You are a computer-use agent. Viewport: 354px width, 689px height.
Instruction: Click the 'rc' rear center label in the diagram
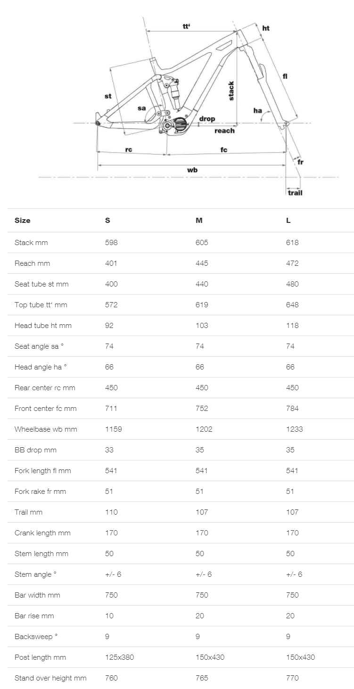pos(129,149)
